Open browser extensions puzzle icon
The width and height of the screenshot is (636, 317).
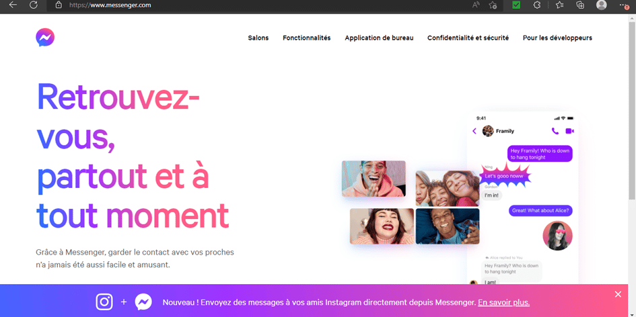pyautogui.click(x=537, y=5)
